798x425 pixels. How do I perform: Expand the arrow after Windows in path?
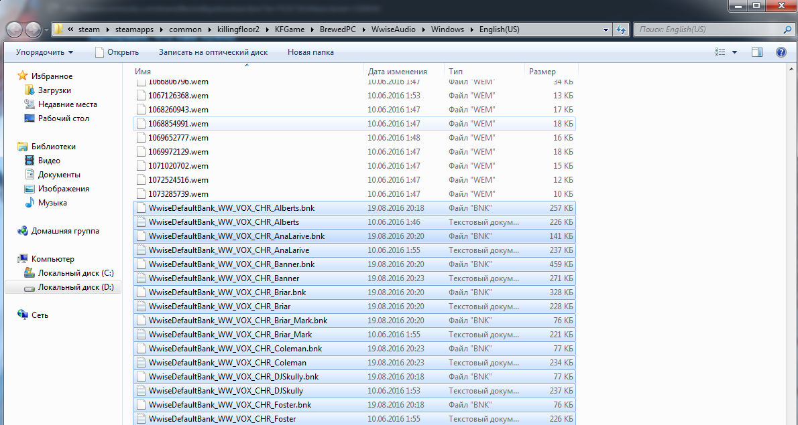472,29
